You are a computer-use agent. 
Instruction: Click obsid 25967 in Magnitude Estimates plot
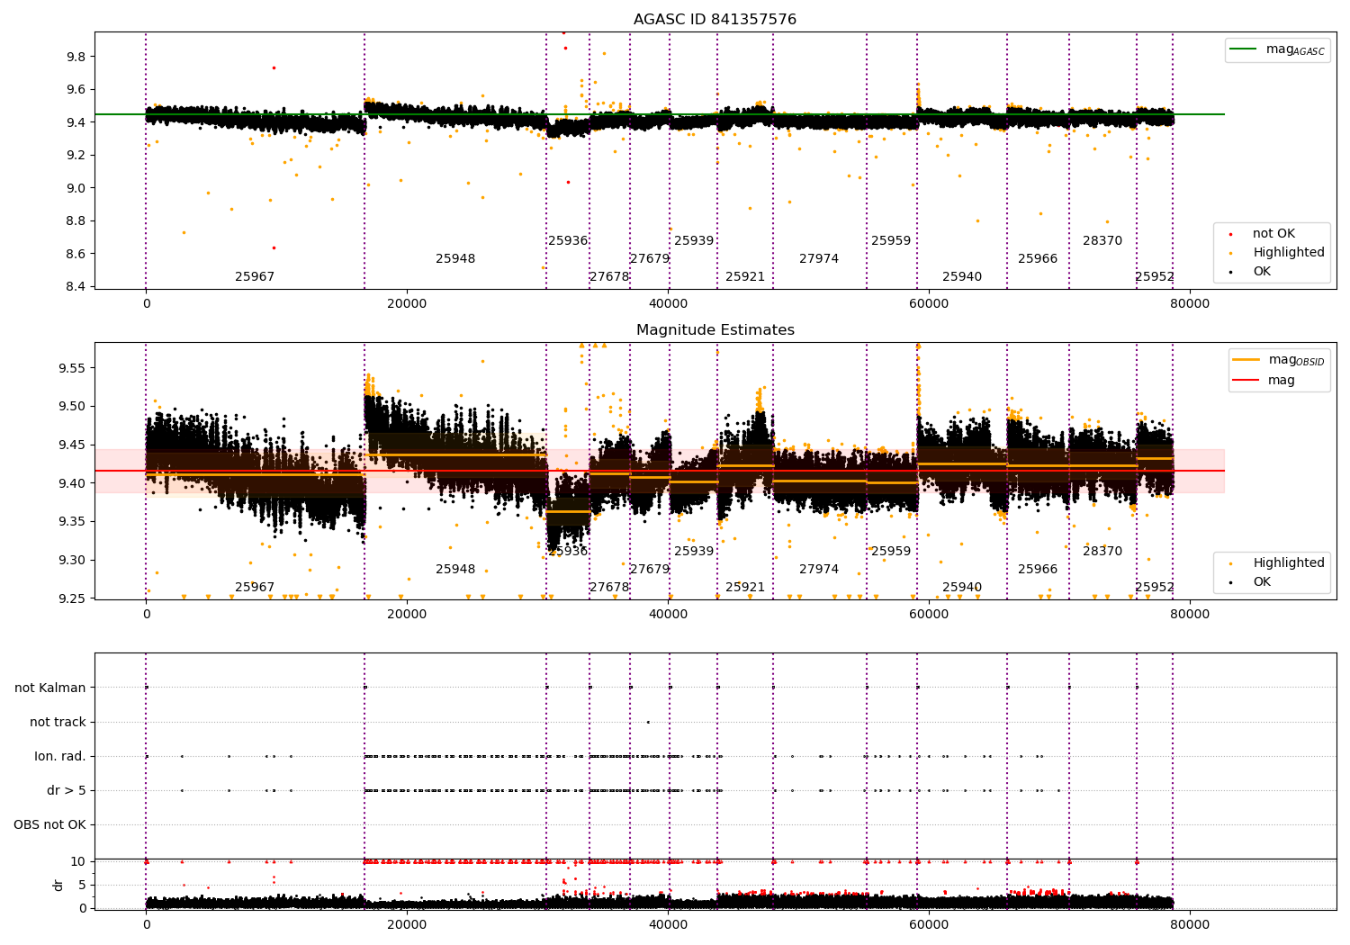[255, 588]
